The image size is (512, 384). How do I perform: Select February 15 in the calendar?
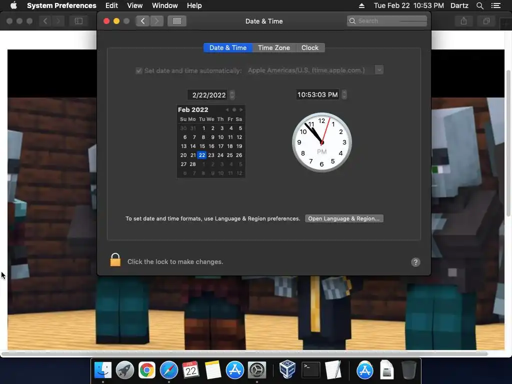pyautogui.click(x=202, y=146)
